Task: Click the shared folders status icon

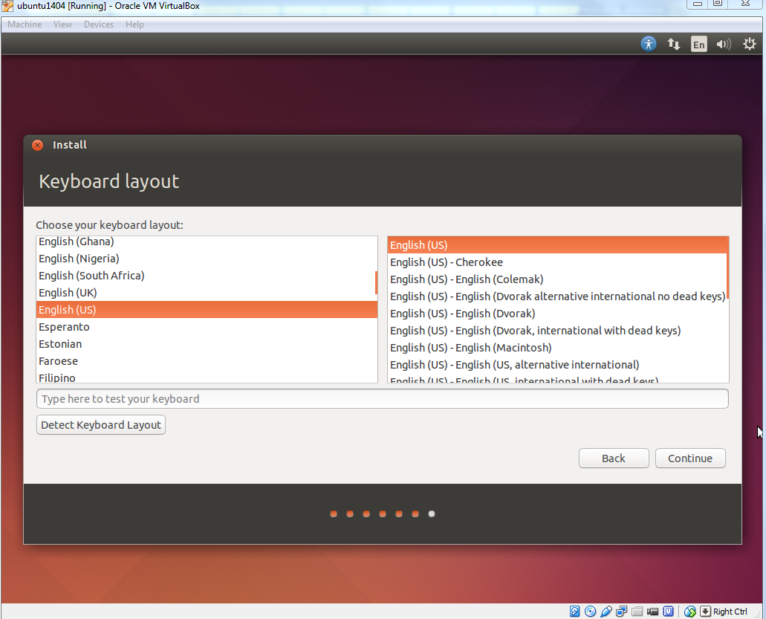Action: [x=637, y=611]
